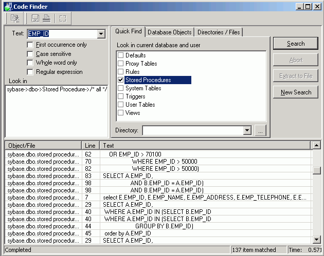Check the Views box
The image size is (324, 256).
coord(120,113)
